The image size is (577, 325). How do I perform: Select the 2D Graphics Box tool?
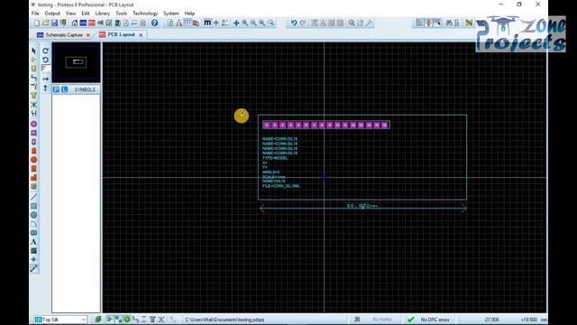tap(34, 206)
